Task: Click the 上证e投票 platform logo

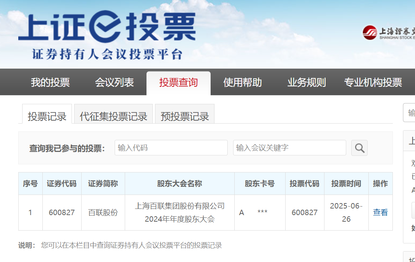Action: click(107, 26)
